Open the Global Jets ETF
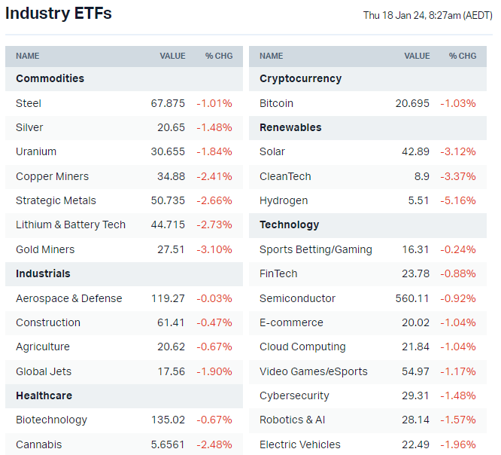 coord(43,371)
